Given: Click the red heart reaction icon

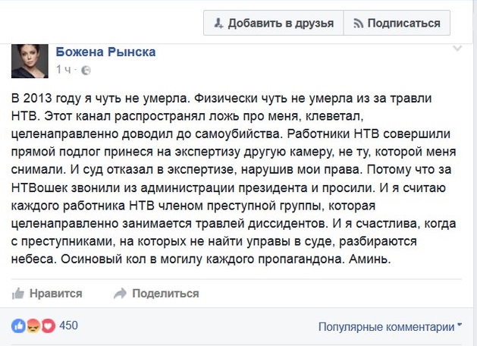Looking at the screenshot, I should [x=48, y=326].
